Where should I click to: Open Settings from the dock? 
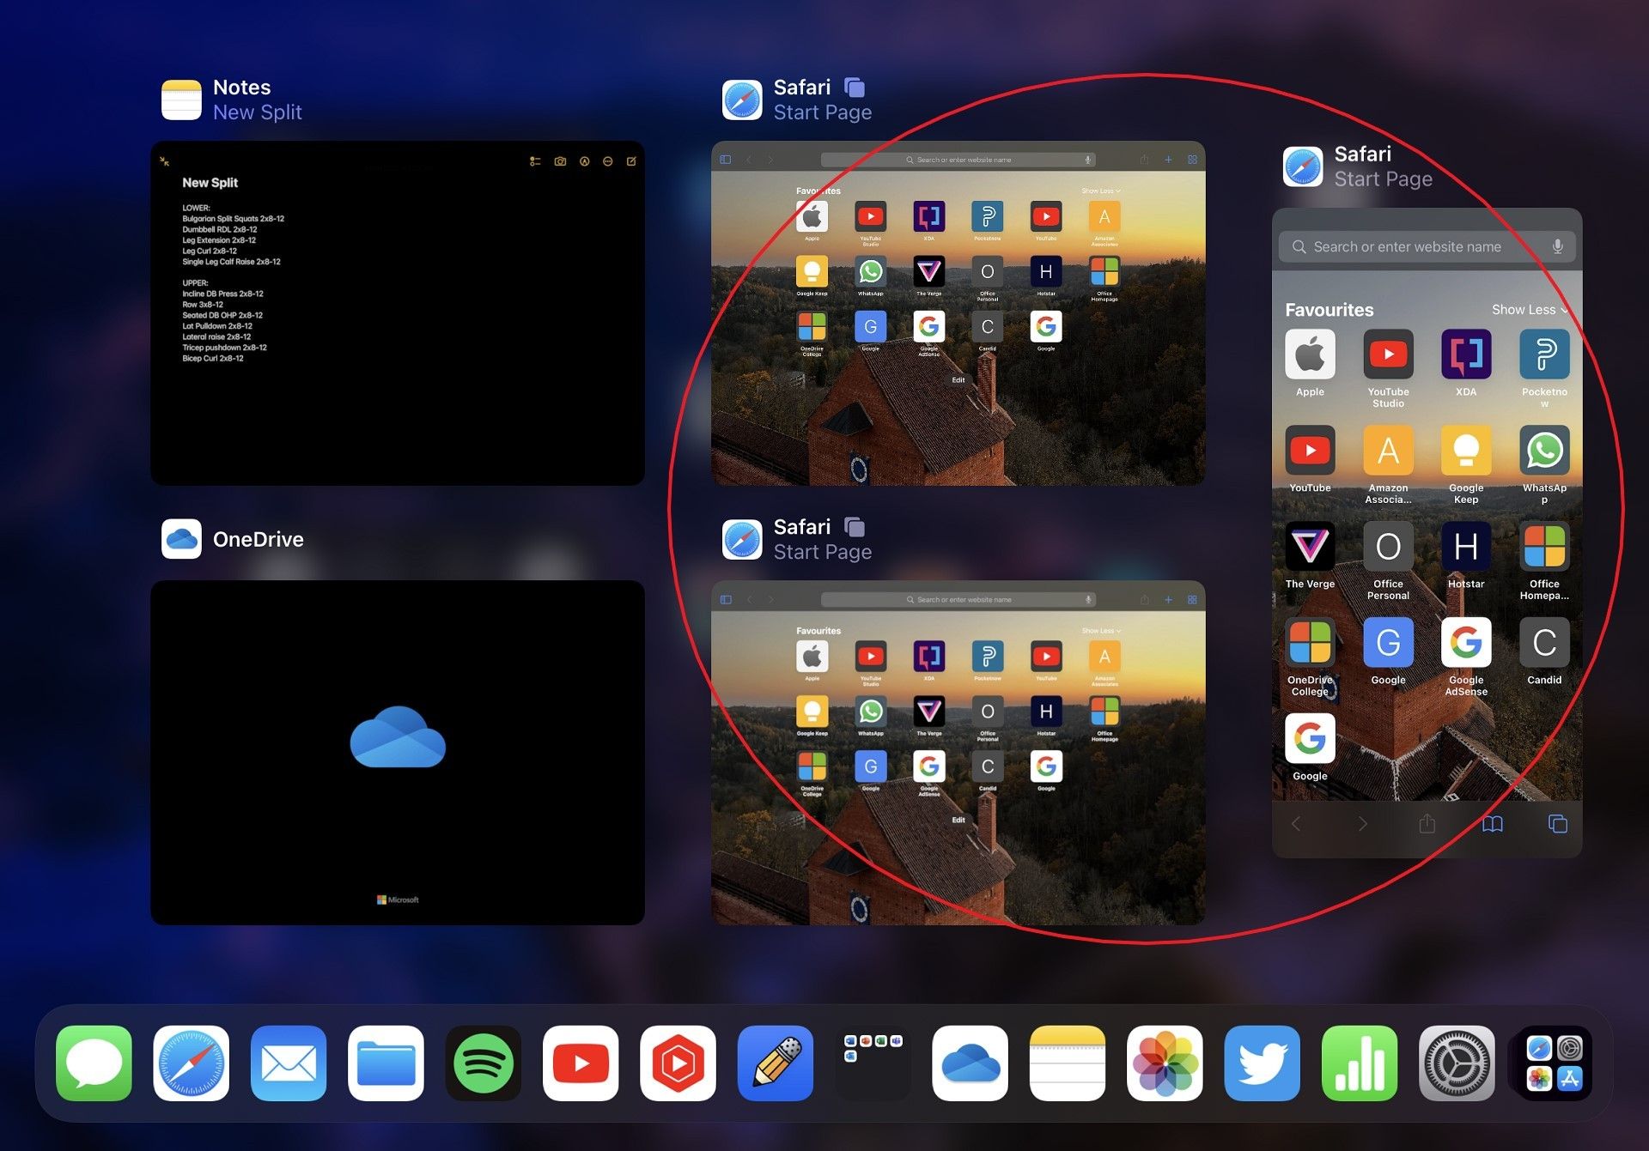1458,1063
